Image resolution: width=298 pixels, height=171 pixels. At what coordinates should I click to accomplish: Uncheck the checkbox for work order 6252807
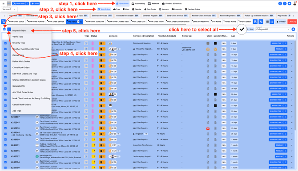[x=5, y=117]
